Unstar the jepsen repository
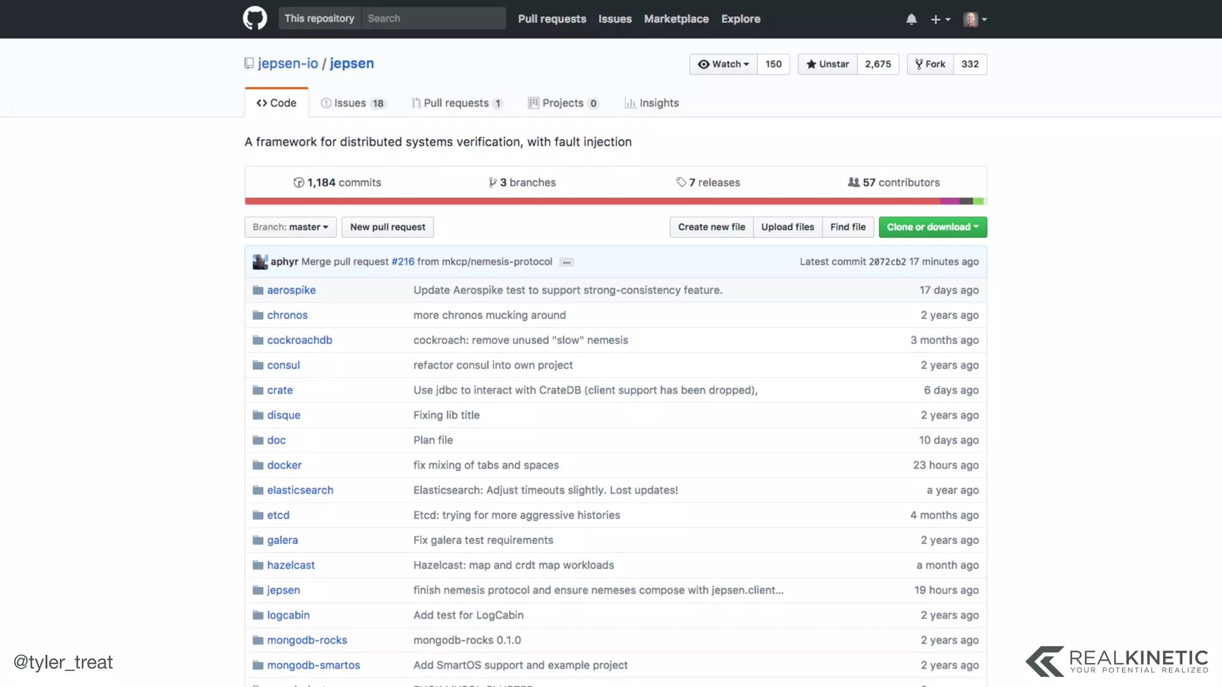 828,64
